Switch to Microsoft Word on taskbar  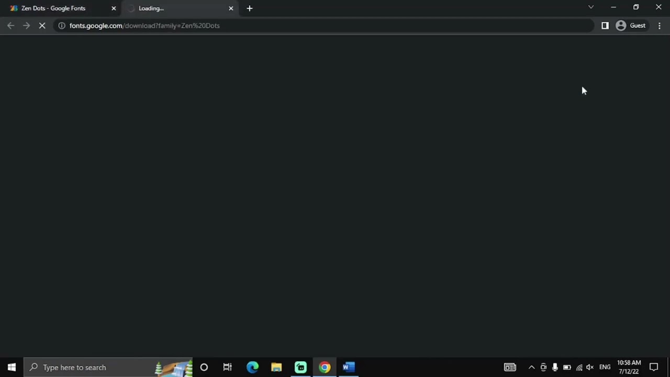tap(349, 368)
